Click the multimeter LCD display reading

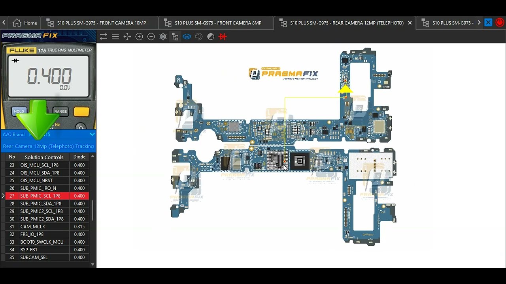tap(49, 76)
